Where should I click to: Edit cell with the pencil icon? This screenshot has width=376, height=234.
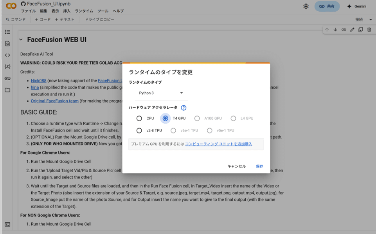352,30
